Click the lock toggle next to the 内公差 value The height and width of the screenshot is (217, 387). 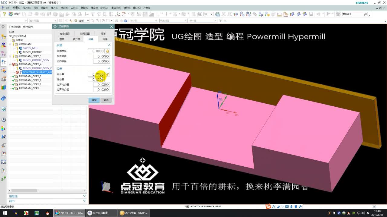[108, 74]
